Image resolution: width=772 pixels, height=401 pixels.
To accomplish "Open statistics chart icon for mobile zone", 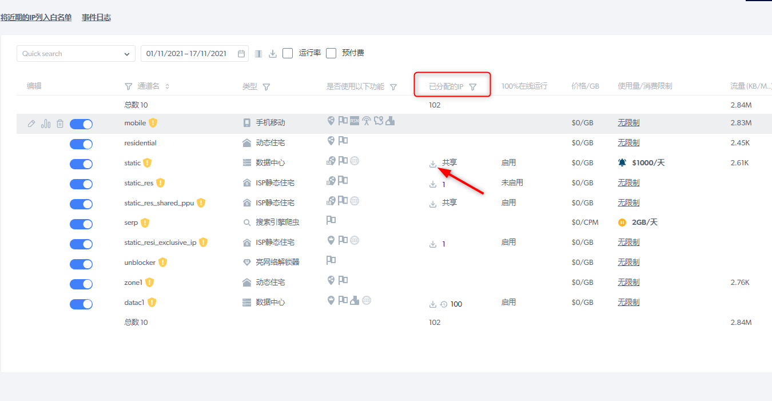I will (x=46, y=124).
